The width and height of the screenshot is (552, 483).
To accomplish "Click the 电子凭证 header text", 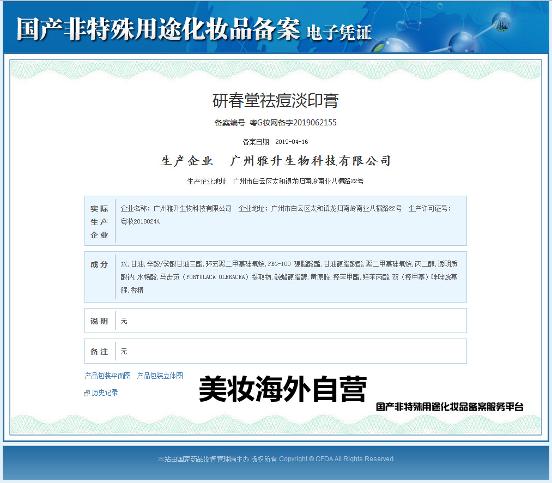I will coord(339,32).
